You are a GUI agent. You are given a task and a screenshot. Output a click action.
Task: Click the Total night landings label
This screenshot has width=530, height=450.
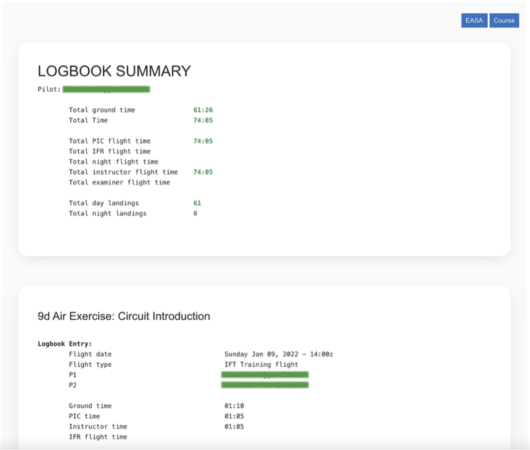tap(107, 213)
